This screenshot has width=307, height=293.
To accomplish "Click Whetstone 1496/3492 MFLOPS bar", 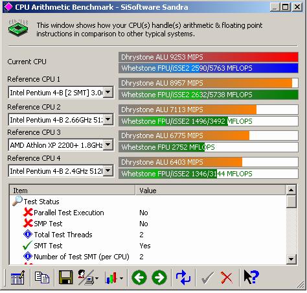I will (x=209, y=121).
